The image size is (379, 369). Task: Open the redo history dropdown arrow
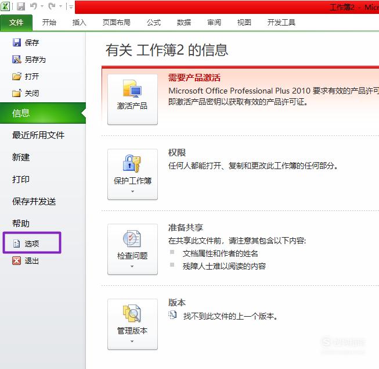[x=60, y=6]
